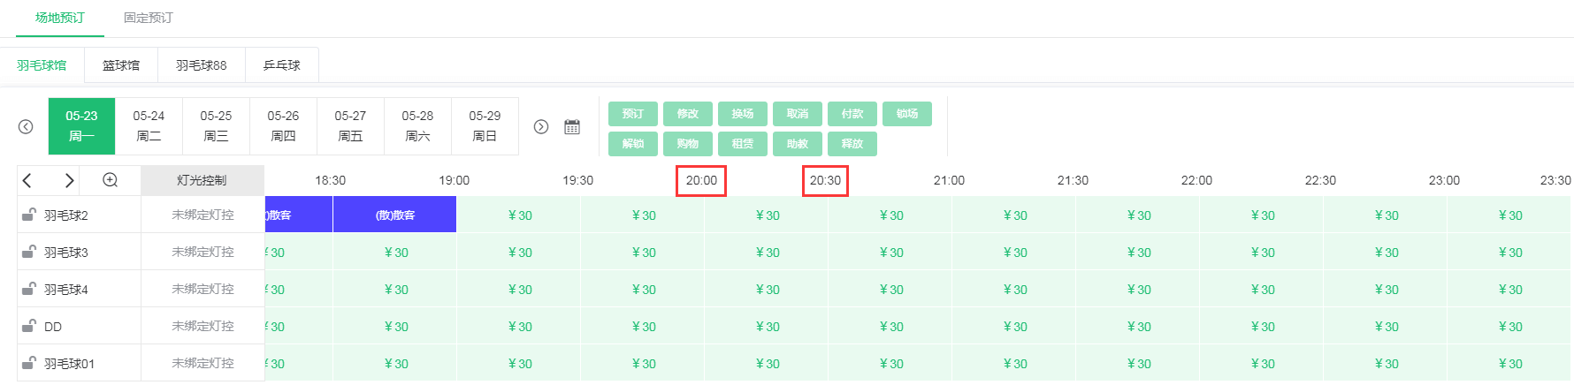Select the purple (散)散客 booking at 18:30
The image size is (1574, 385).
click(394, 215)
